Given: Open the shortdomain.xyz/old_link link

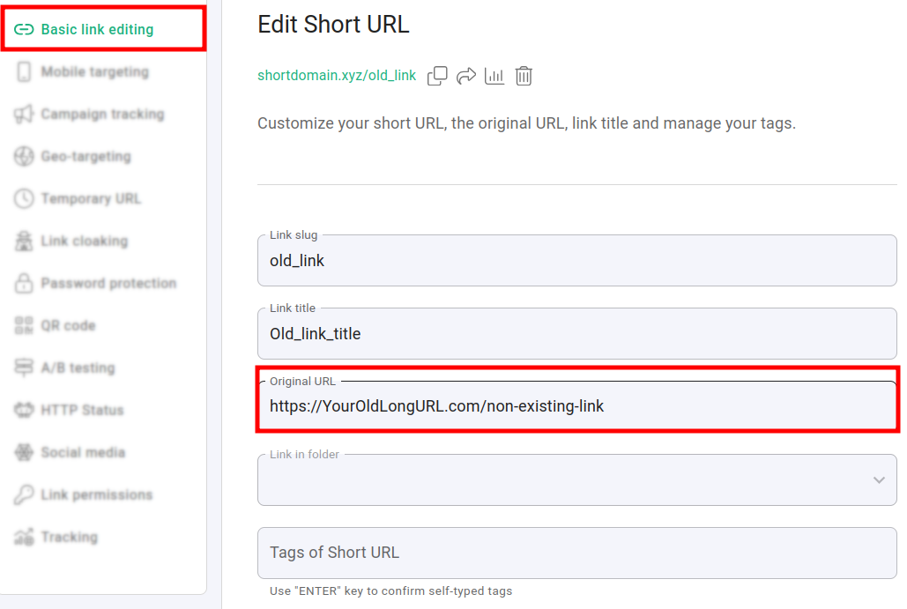Looking at the screenshot, I should click(337, 76).
